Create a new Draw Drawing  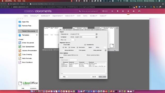coord(25,55)
